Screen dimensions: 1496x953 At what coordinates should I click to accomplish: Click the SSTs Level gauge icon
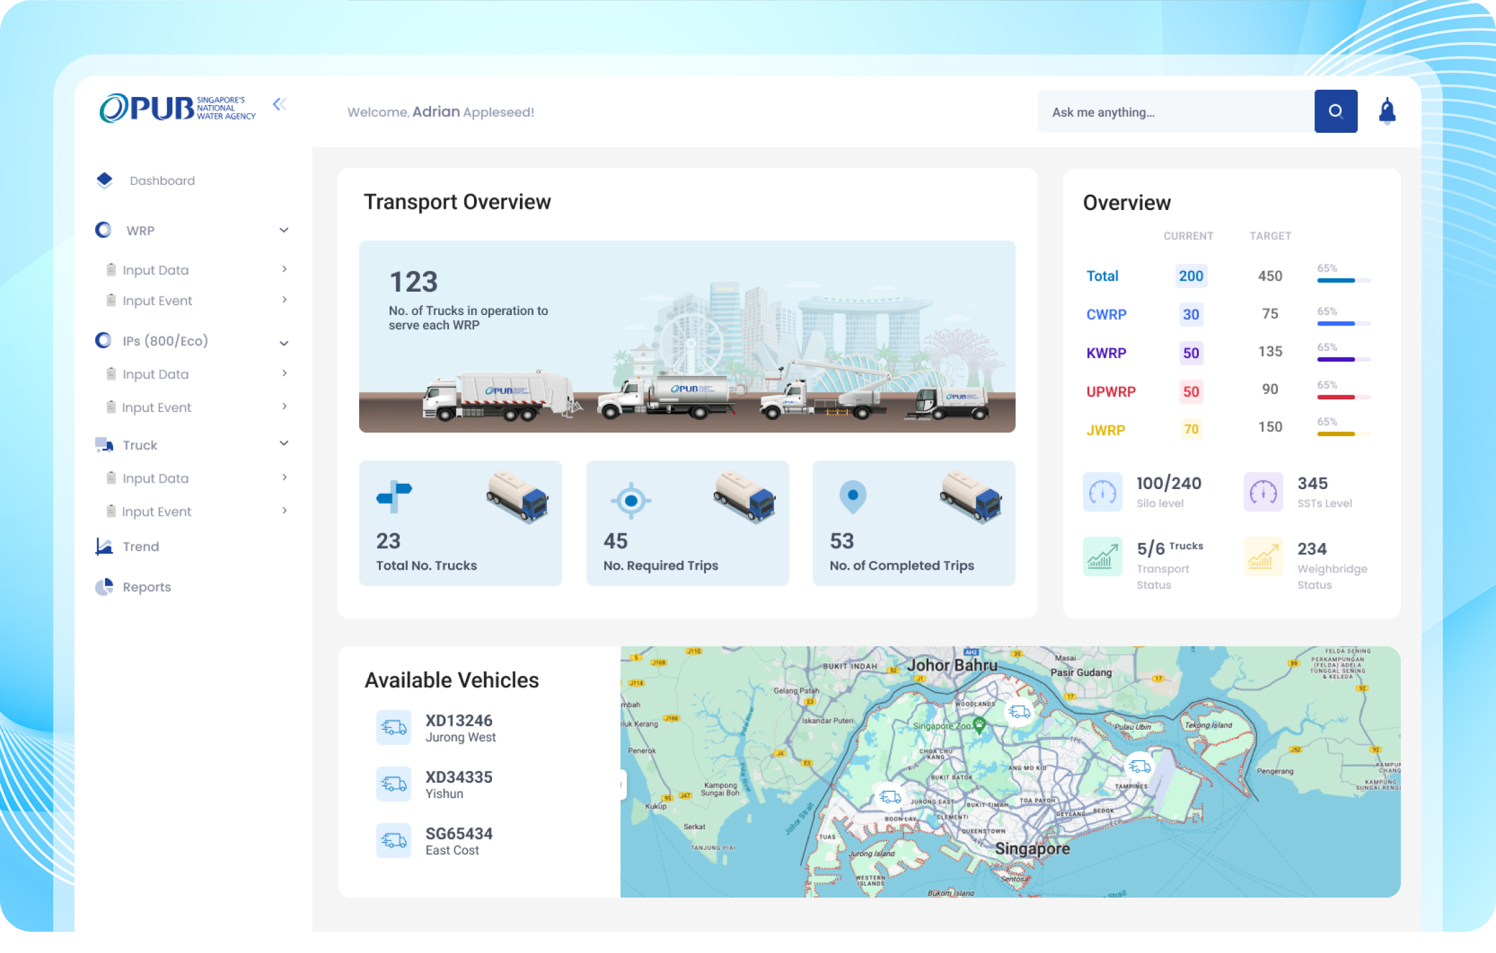coord(1263,492)
